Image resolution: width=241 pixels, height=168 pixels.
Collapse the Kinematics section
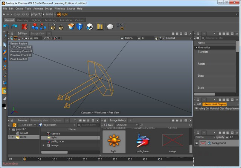pyautogui.click(x=196, y=48)
